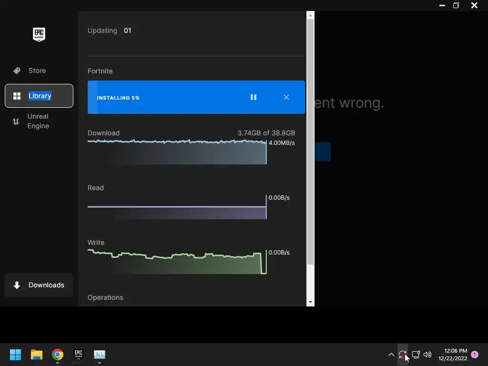The width and height of the screenshot is (488, 366).
Task: Click the Installing 5% progress bar
Action: (196, 97)
